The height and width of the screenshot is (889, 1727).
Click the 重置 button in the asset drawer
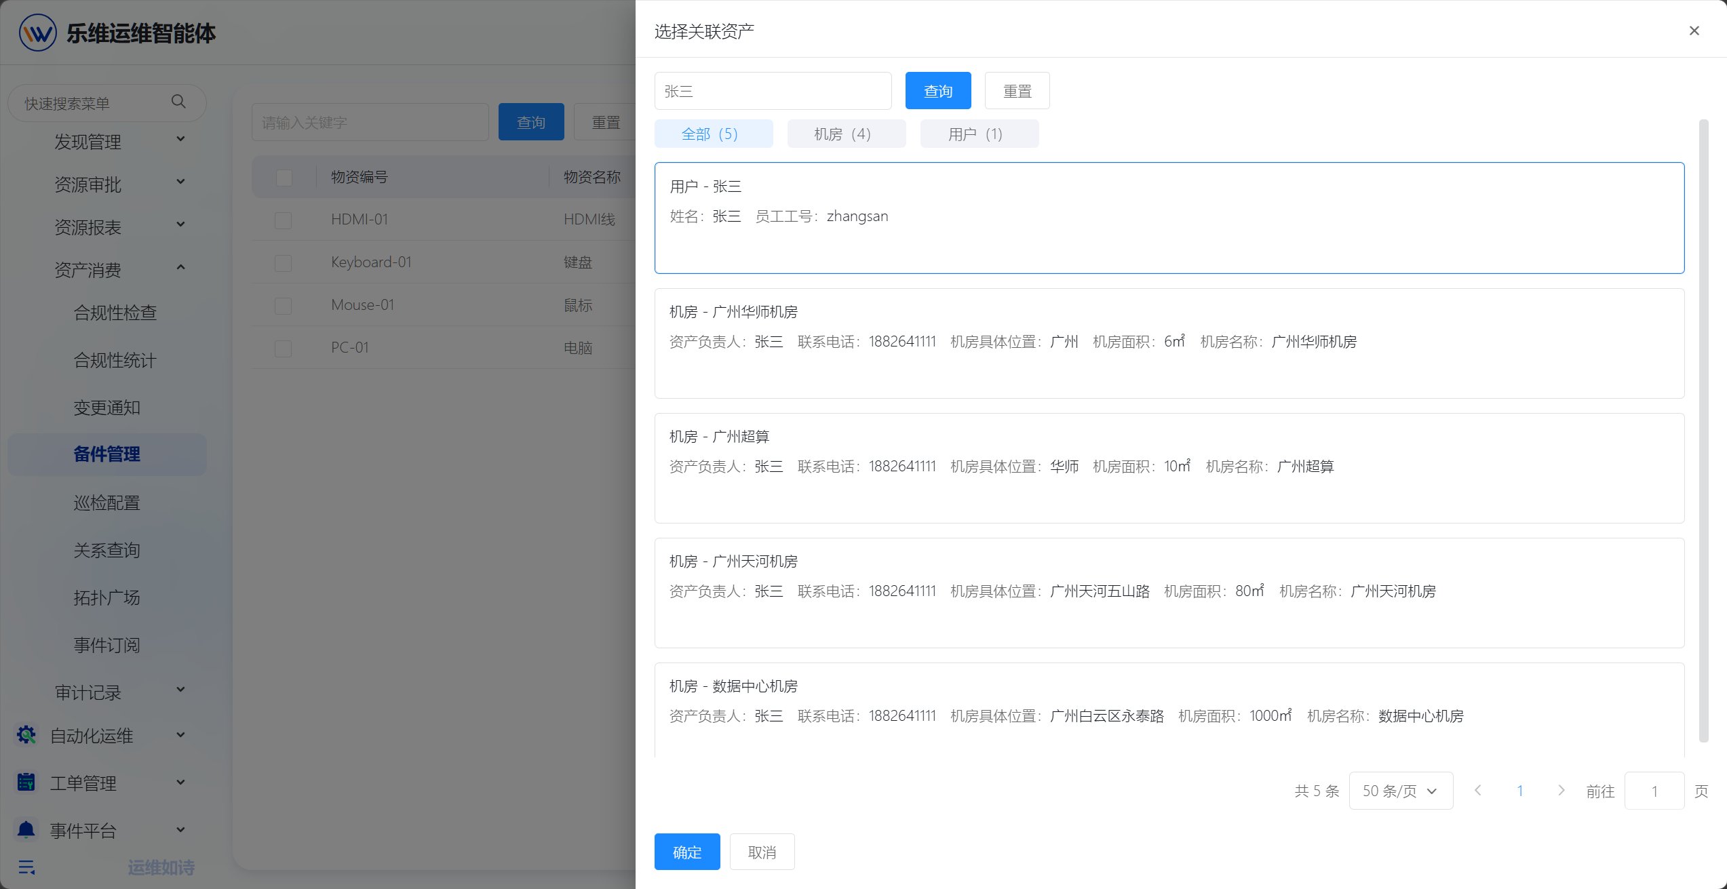pos(1017,91)
